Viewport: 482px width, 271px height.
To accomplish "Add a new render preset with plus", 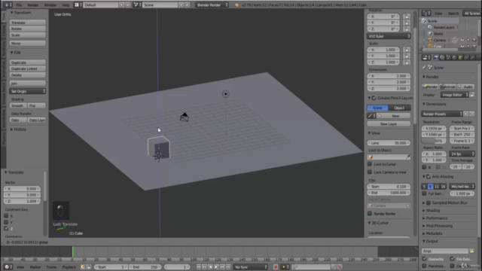I will tap(466, 114).
